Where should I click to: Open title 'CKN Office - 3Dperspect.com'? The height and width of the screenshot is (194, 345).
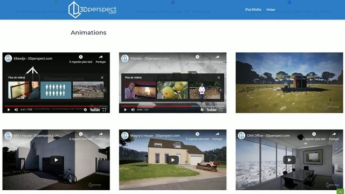click(268, 135)
